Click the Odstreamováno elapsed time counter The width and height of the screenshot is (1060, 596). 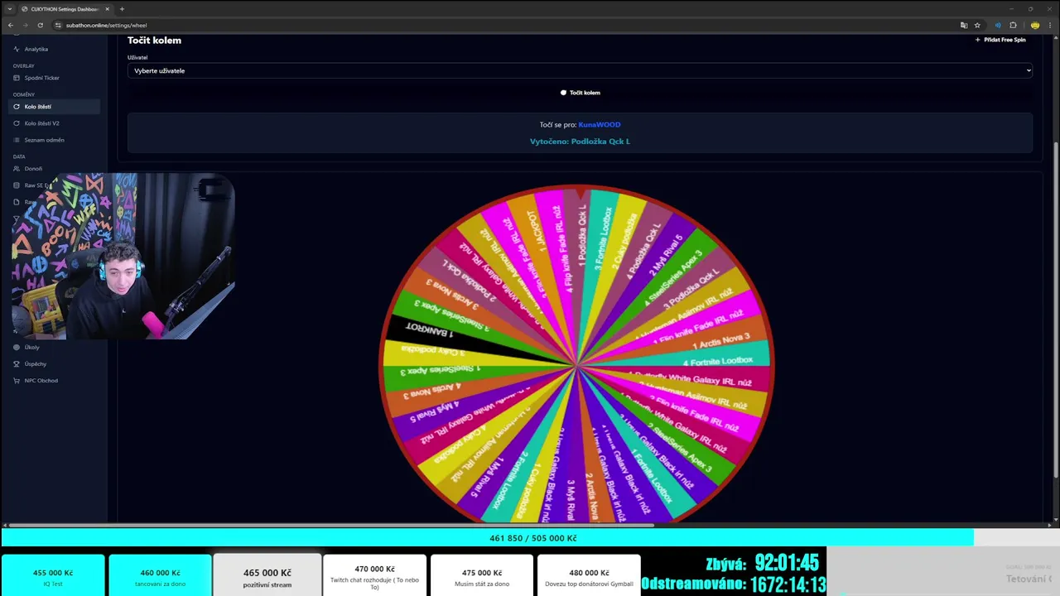pos(734,584)
